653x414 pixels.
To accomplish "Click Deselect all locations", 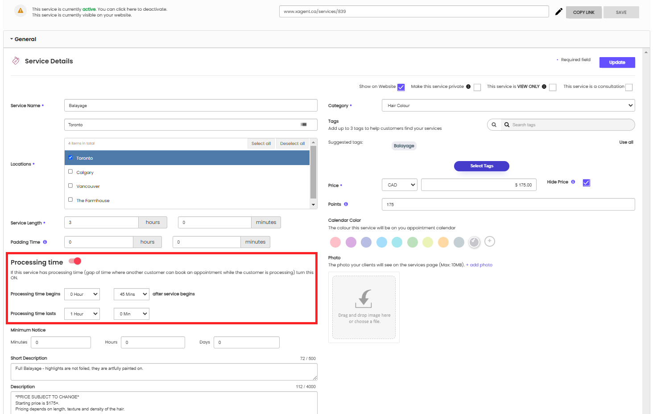I will coord(292,144).
